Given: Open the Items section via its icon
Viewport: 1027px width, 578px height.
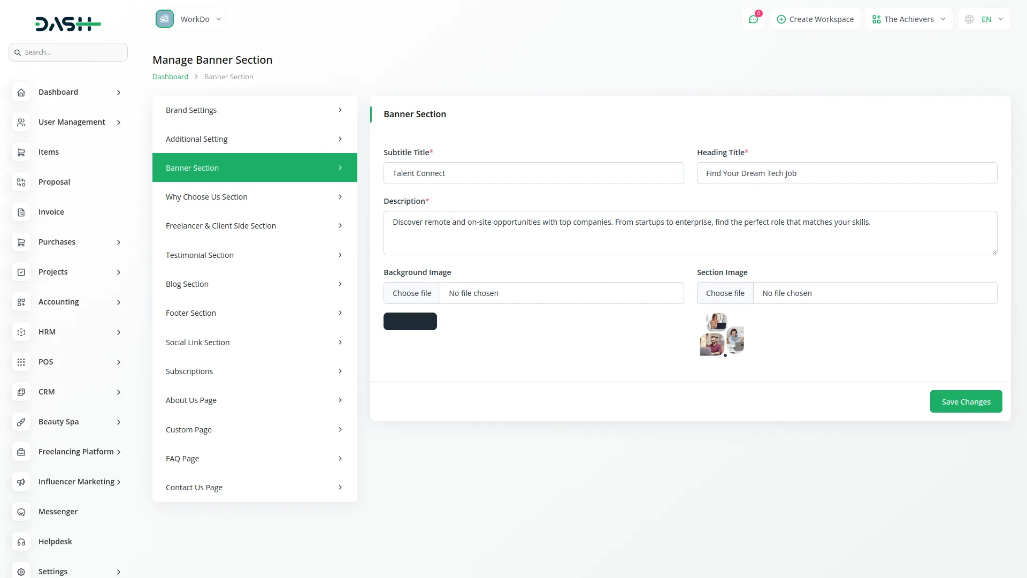Looking at the screenshot, I should point(21,152).
